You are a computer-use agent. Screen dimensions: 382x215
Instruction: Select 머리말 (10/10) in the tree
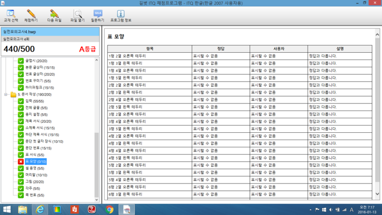(36, 175)
